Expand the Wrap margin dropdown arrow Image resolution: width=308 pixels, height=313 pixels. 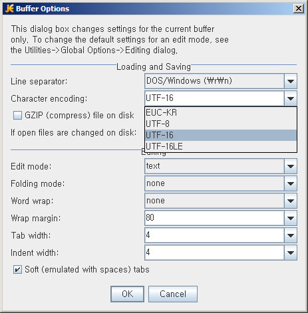tap(291, 218)
